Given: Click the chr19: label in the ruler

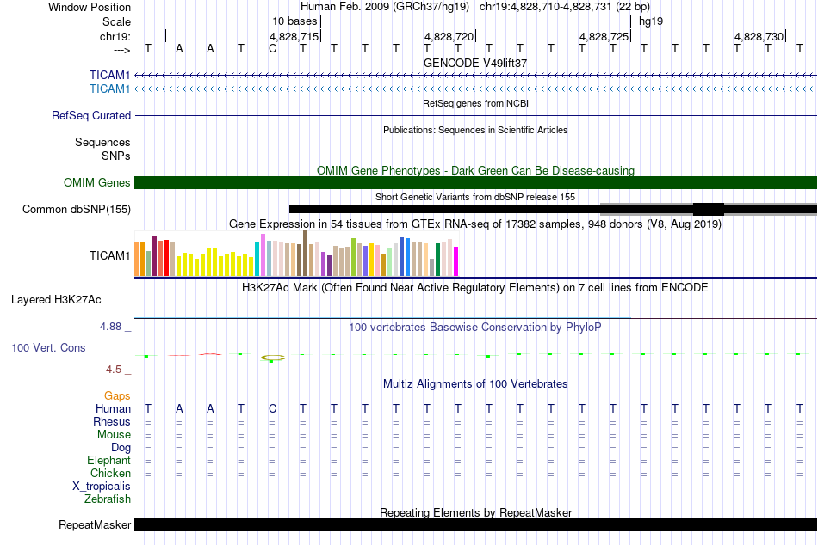Looking at the screenshot, I should (x=115, y=36).
